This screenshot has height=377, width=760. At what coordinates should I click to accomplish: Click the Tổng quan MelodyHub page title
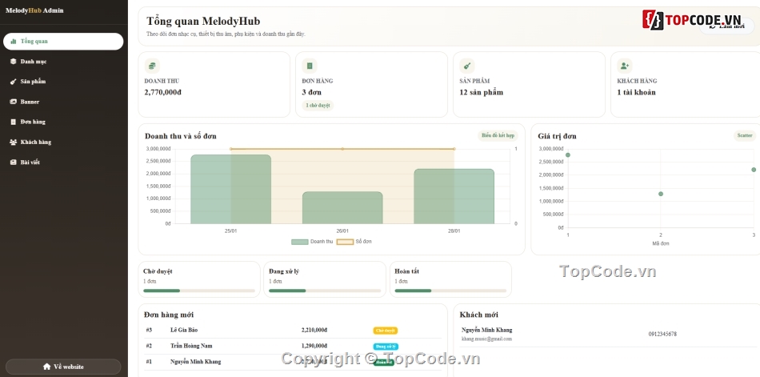tap(203, 22)
